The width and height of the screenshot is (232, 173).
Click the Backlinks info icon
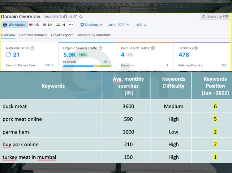click(x=196, y=48)
